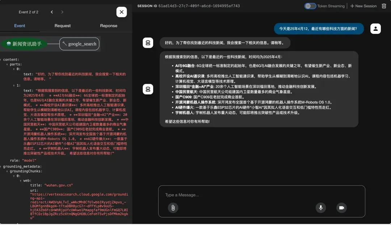Click the 开源鸿蒙机器人操作系统 news bullet
Image resolution: width=391 pixels, height=225 pixels.
[253, 102]
